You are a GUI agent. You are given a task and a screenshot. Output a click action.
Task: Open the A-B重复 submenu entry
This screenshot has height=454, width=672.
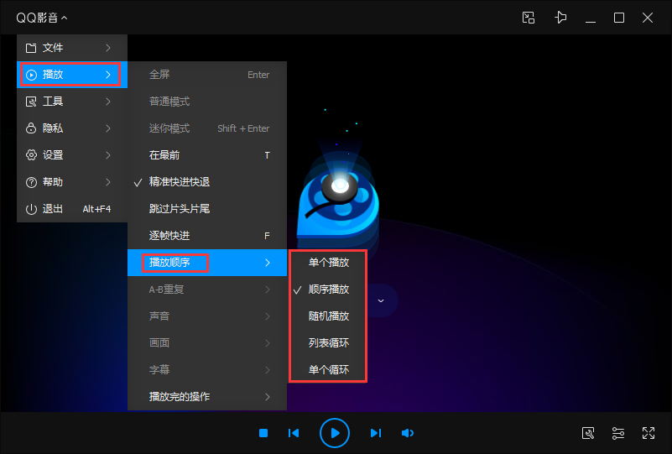(x=207, y=290)
